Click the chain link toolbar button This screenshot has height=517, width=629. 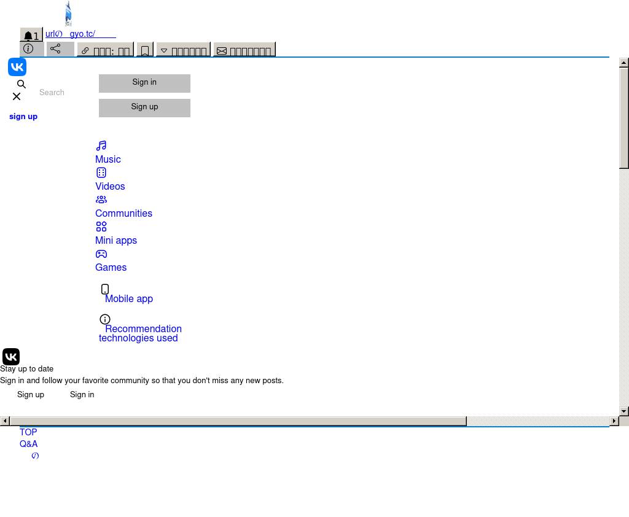pyautogui.click(x=105, y=50)
